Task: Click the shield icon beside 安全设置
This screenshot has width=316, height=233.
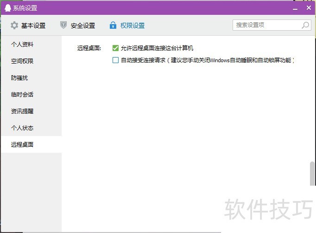Action: (63, 26)
